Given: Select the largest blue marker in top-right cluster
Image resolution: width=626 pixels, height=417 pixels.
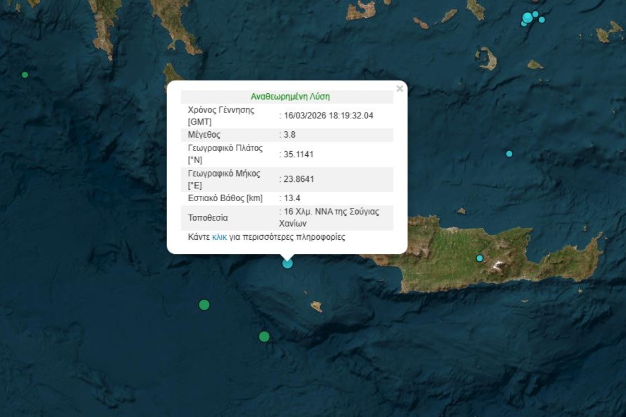Looking at the screenshot, I should [527, 18].
